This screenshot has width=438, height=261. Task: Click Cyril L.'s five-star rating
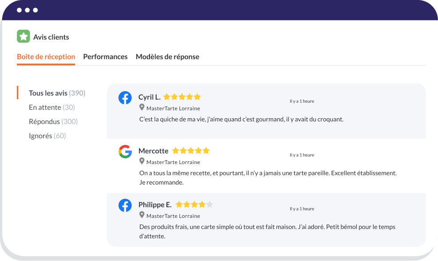point(182,97)
